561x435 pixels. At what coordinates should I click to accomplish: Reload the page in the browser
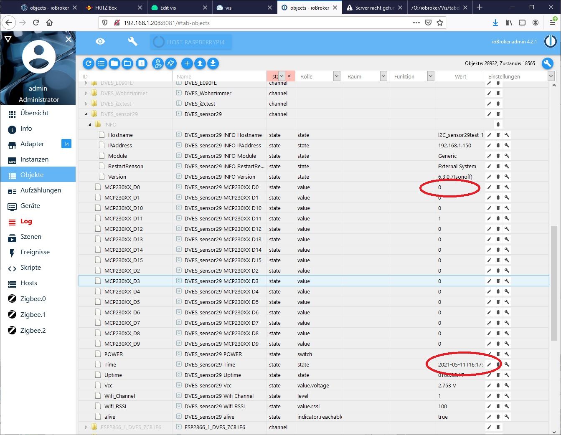[36, 23]
